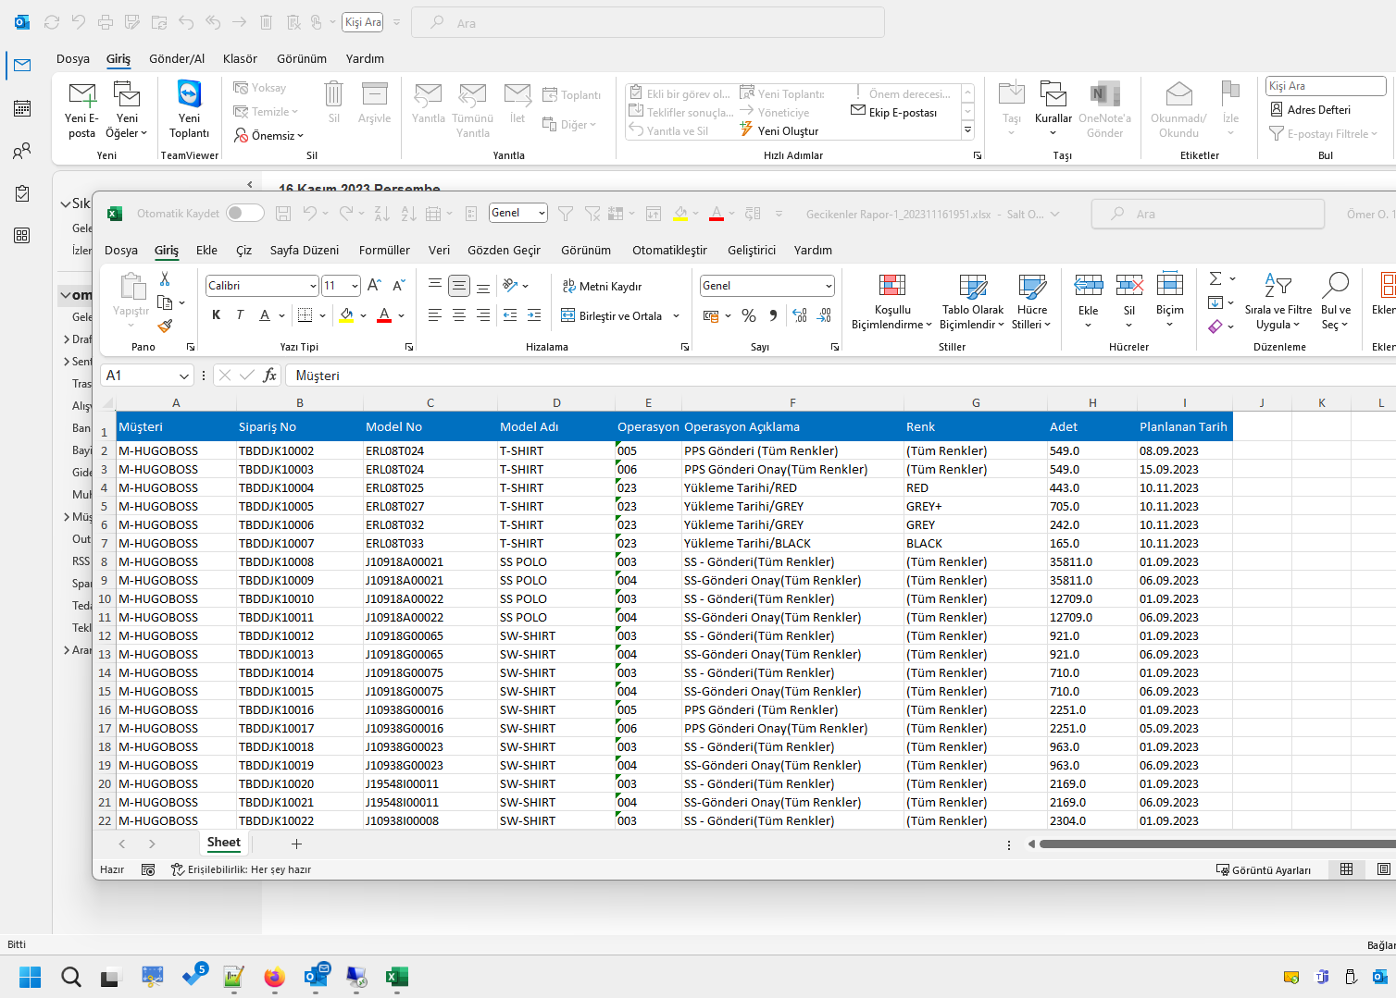This screenshot has width=1396, height=998.
Task: Open Excel Sayfa Düzeni tab
Action: [x=305, y=250]
